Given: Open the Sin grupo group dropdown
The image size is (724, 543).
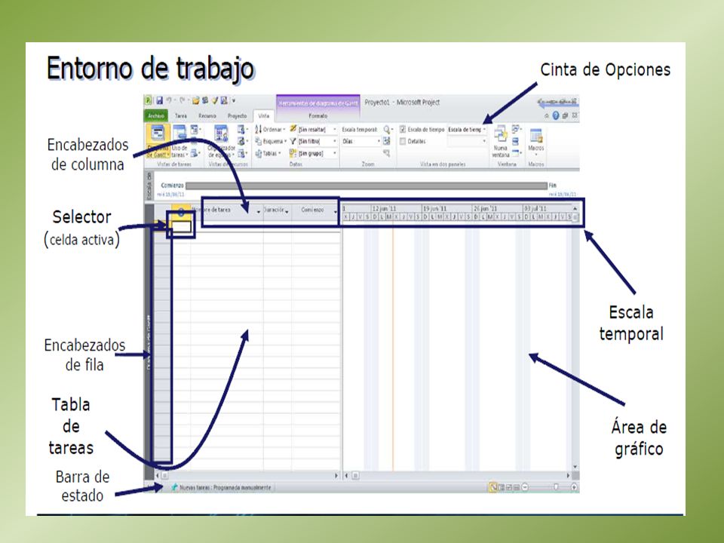Looking at the screenshot, I should pyautogui.click(x=335, y=153).
